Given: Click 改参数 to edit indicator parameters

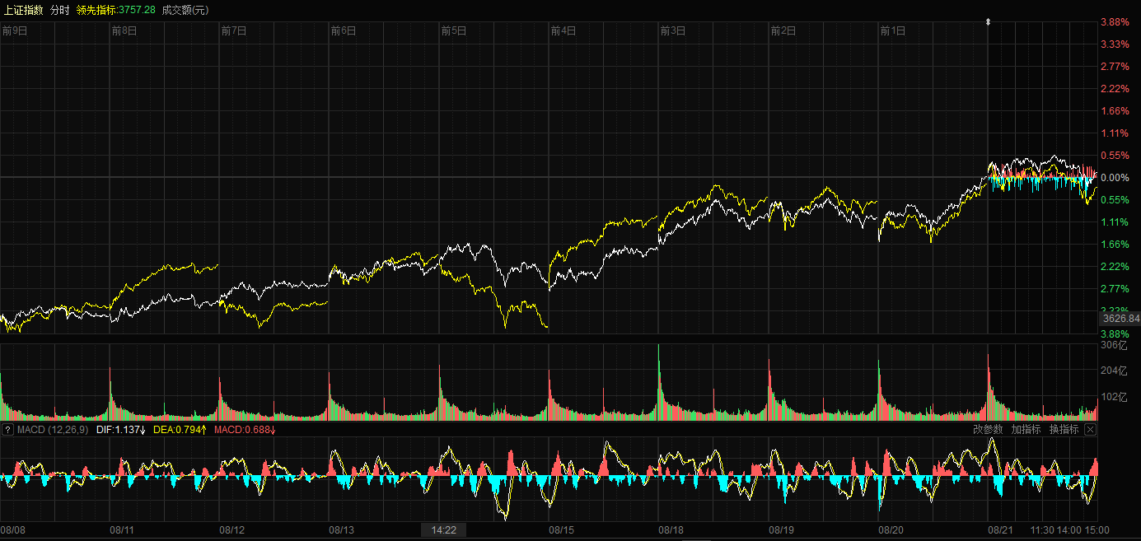Looking at the screenshot, I should 988,430.
